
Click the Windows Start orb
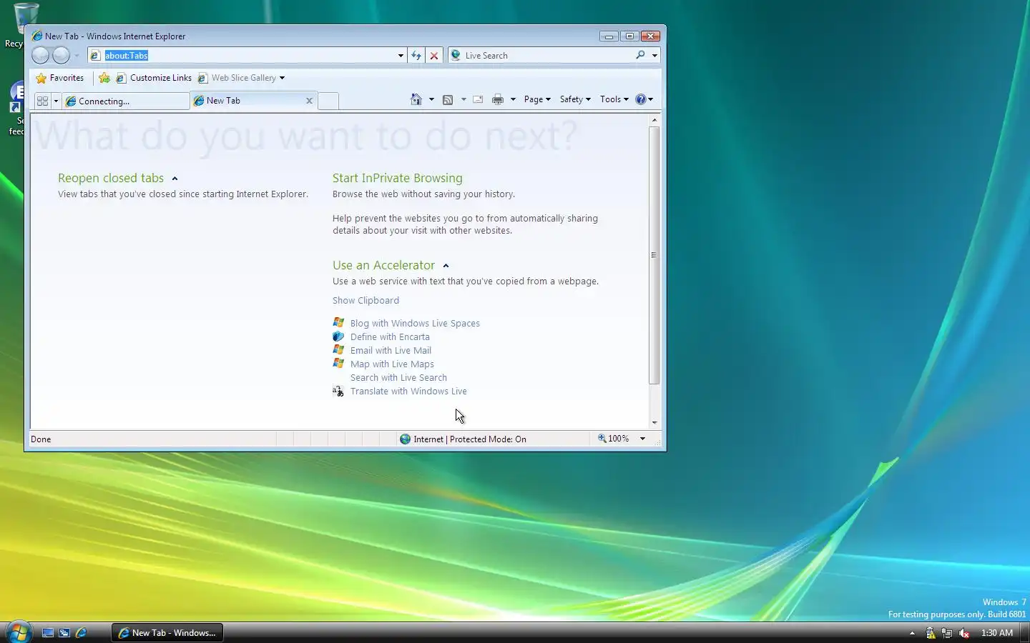[19, 632]
